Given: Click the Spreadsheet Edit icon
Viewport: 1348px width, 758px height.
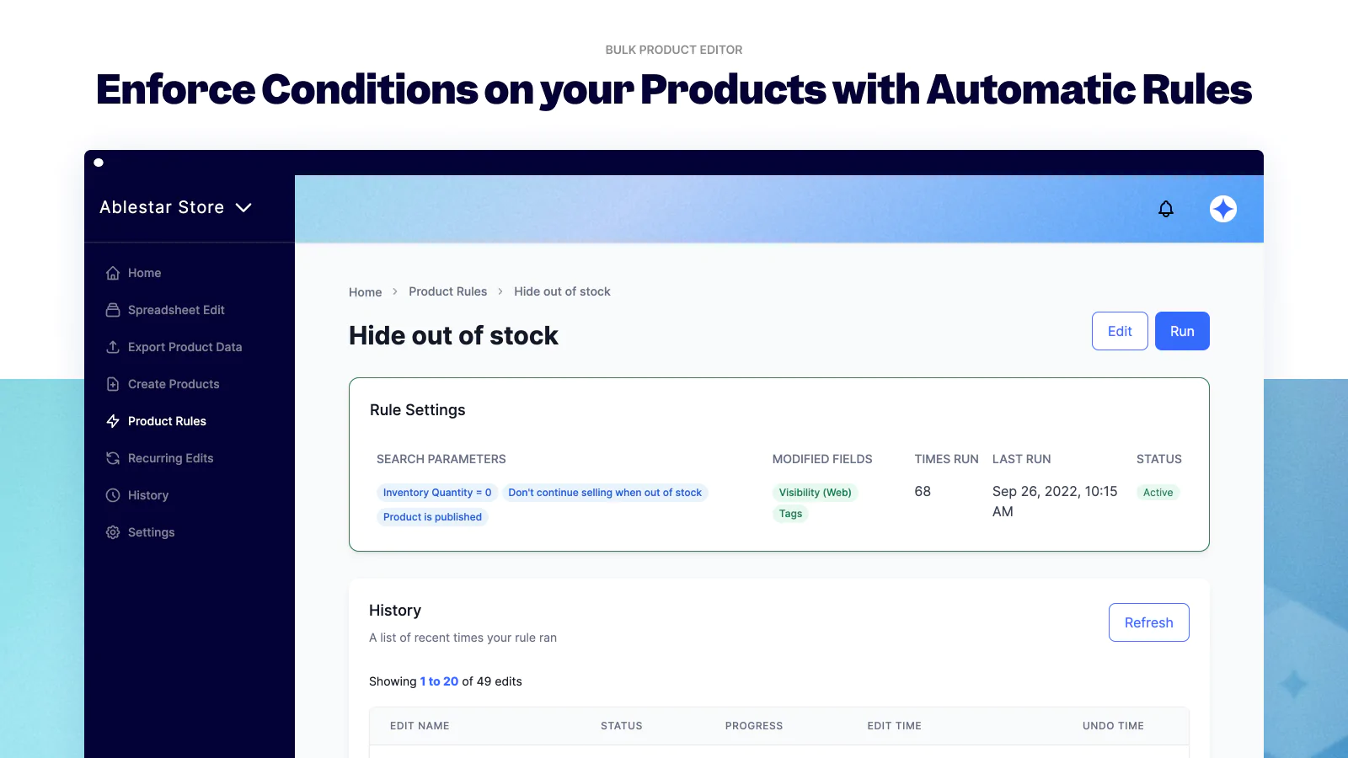Looking at the screenshot, I should click(113, 310).
